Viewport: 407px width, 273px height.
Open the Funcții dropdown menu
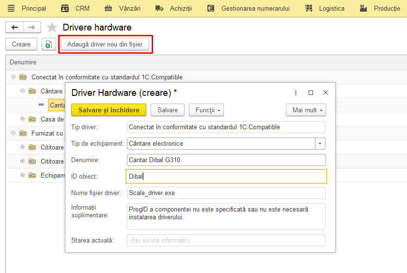pyautogui.click(x=206, y=110)
